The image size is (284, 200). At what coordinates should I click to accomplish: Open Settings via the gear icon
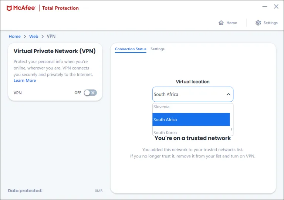tap(258, 23)
